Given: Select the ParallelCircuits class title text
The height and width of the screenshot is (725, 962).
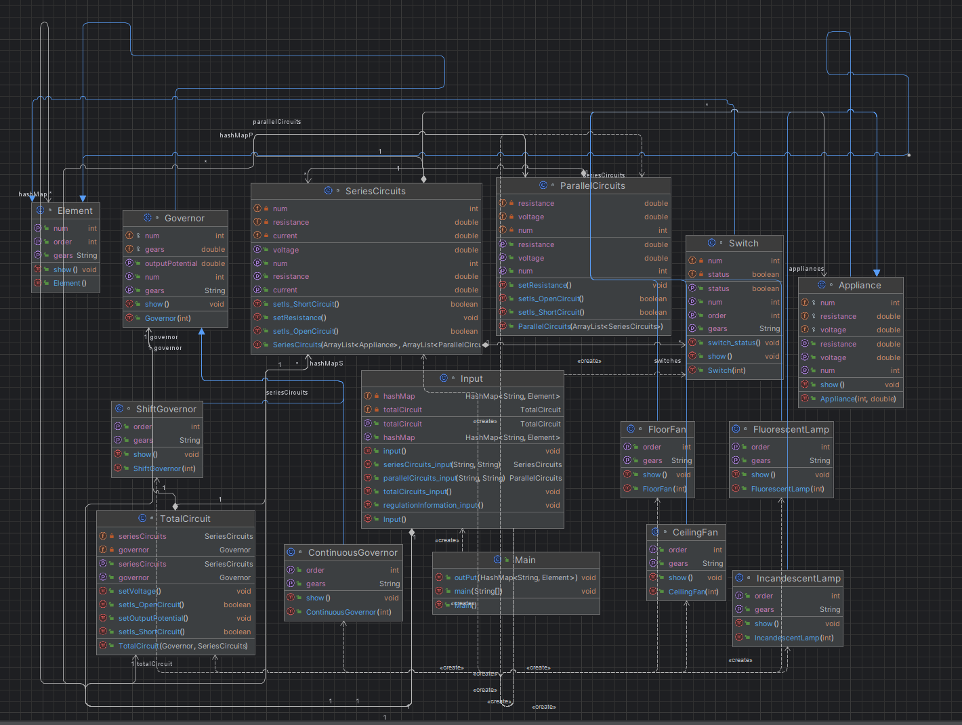Looking at the screenshot, I should pyautogui.click(x=593, y=185).
